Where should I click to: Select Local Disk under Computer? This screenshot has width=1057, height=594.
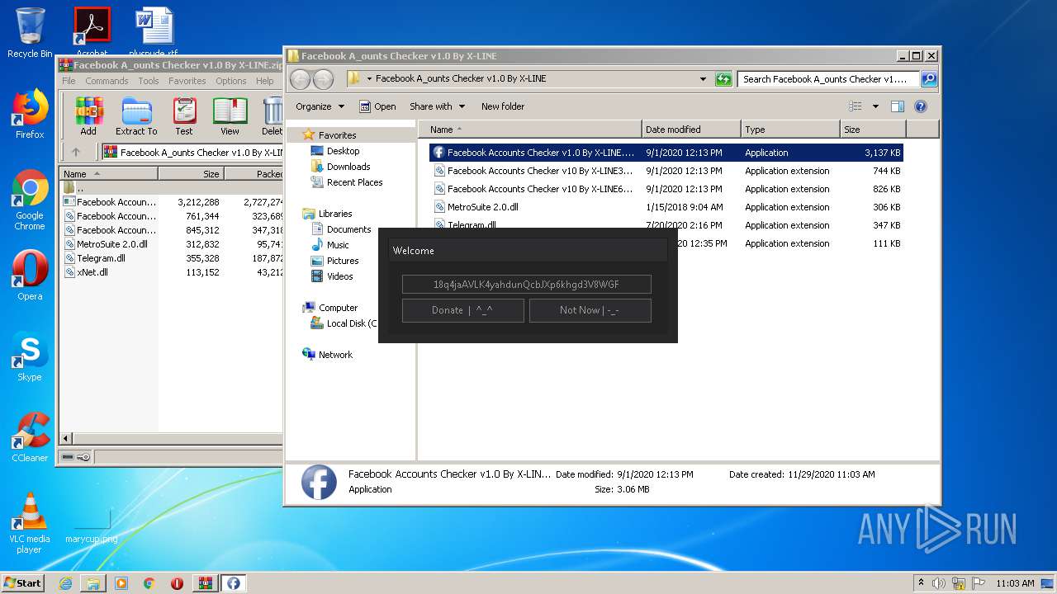pos(344,323)
